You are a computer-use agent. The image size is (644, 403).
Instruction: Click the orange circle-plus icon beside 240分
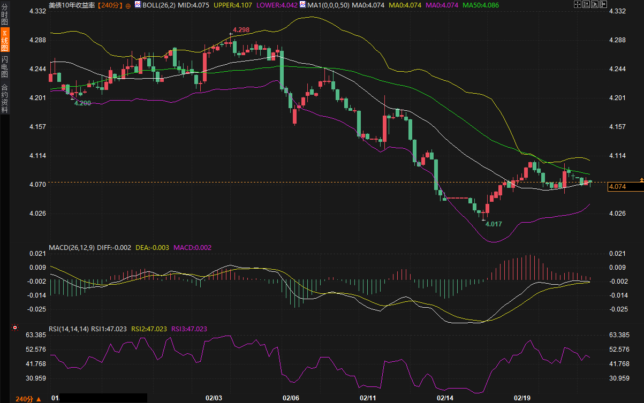pos(128,5)
